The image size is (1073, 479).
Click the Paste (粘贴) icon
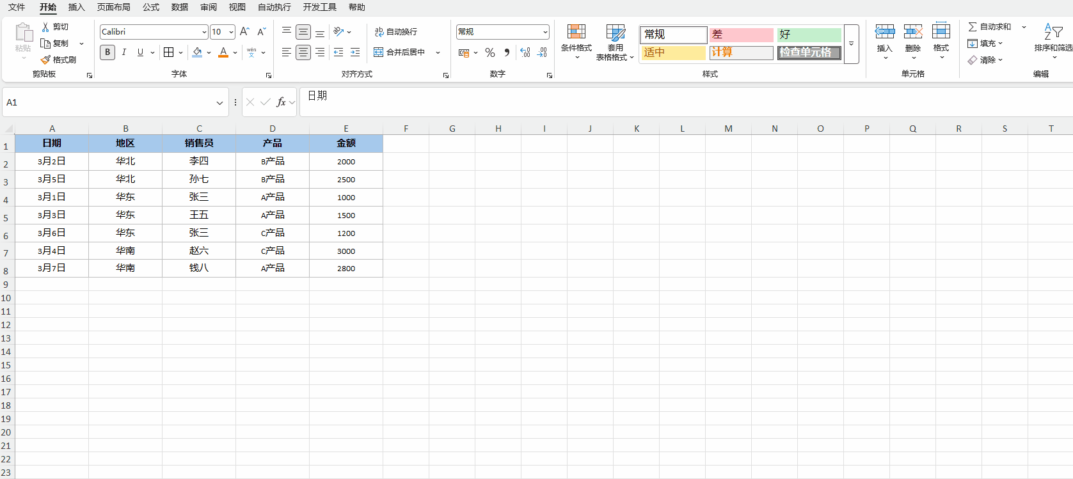click(x=24, y=33)
